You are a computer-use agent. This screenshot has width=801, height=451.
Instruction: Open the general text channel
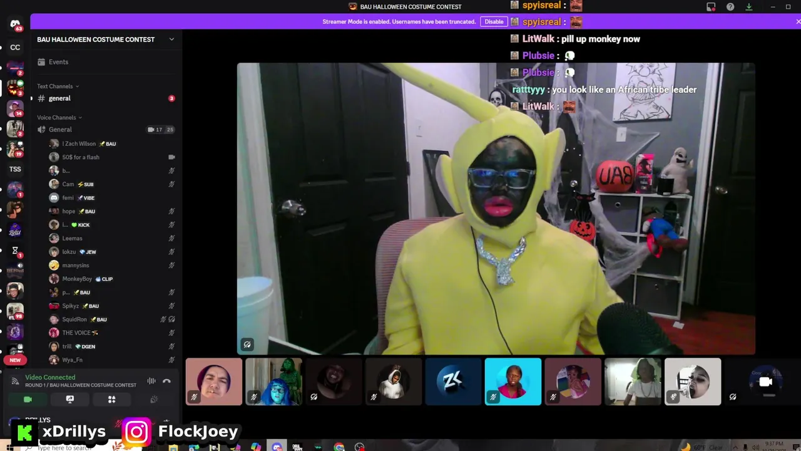click(x=106, y=98)
